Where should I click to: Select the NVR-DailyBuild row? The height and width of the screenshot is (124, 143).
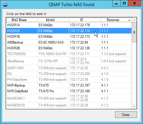69,91
